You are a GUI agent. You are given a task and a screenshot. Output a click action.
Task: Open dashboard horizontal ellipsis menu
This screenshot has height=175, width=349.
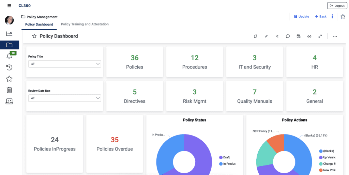click(x=335, y=36)
